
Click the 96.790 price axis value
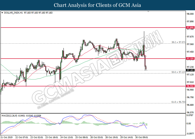click(190, 97)
